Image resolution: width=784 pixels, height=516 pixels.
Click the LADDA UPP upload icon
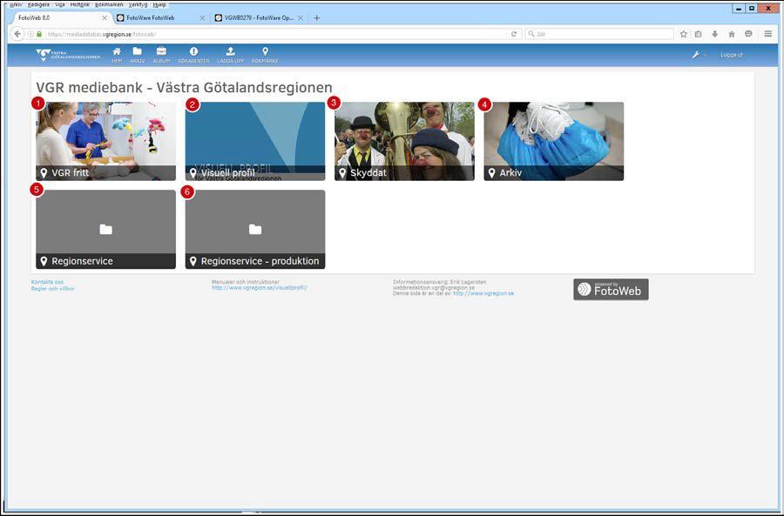coord(231,55)
